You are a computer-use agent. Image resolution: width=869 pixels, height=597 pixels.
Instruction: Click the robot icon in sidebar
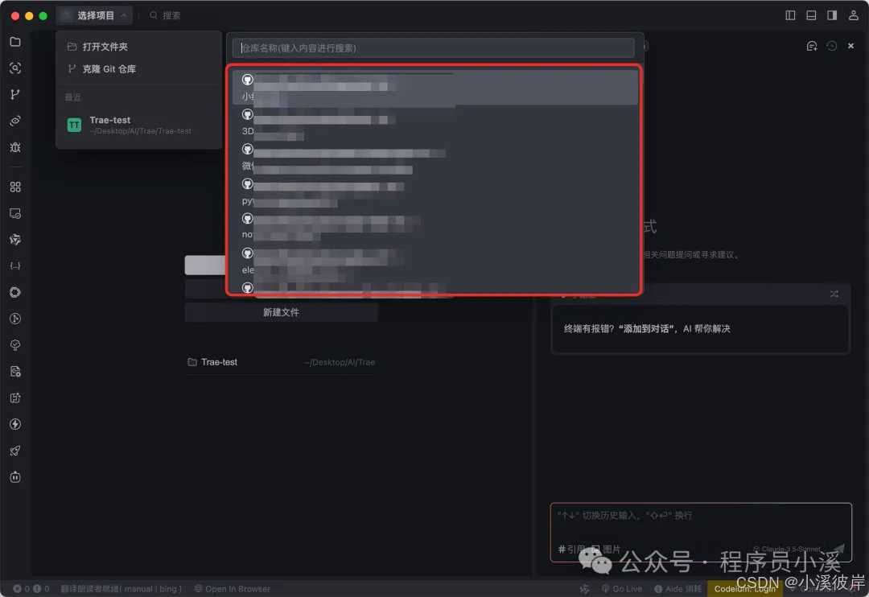15,476
